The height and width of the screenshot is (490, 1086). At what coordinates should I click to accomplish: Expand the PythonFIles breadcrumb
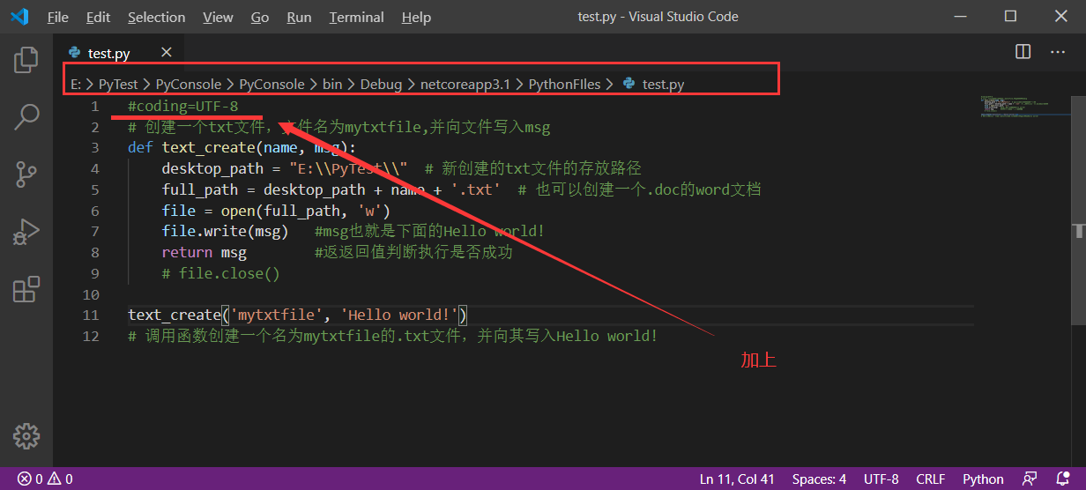click(564, 85)
